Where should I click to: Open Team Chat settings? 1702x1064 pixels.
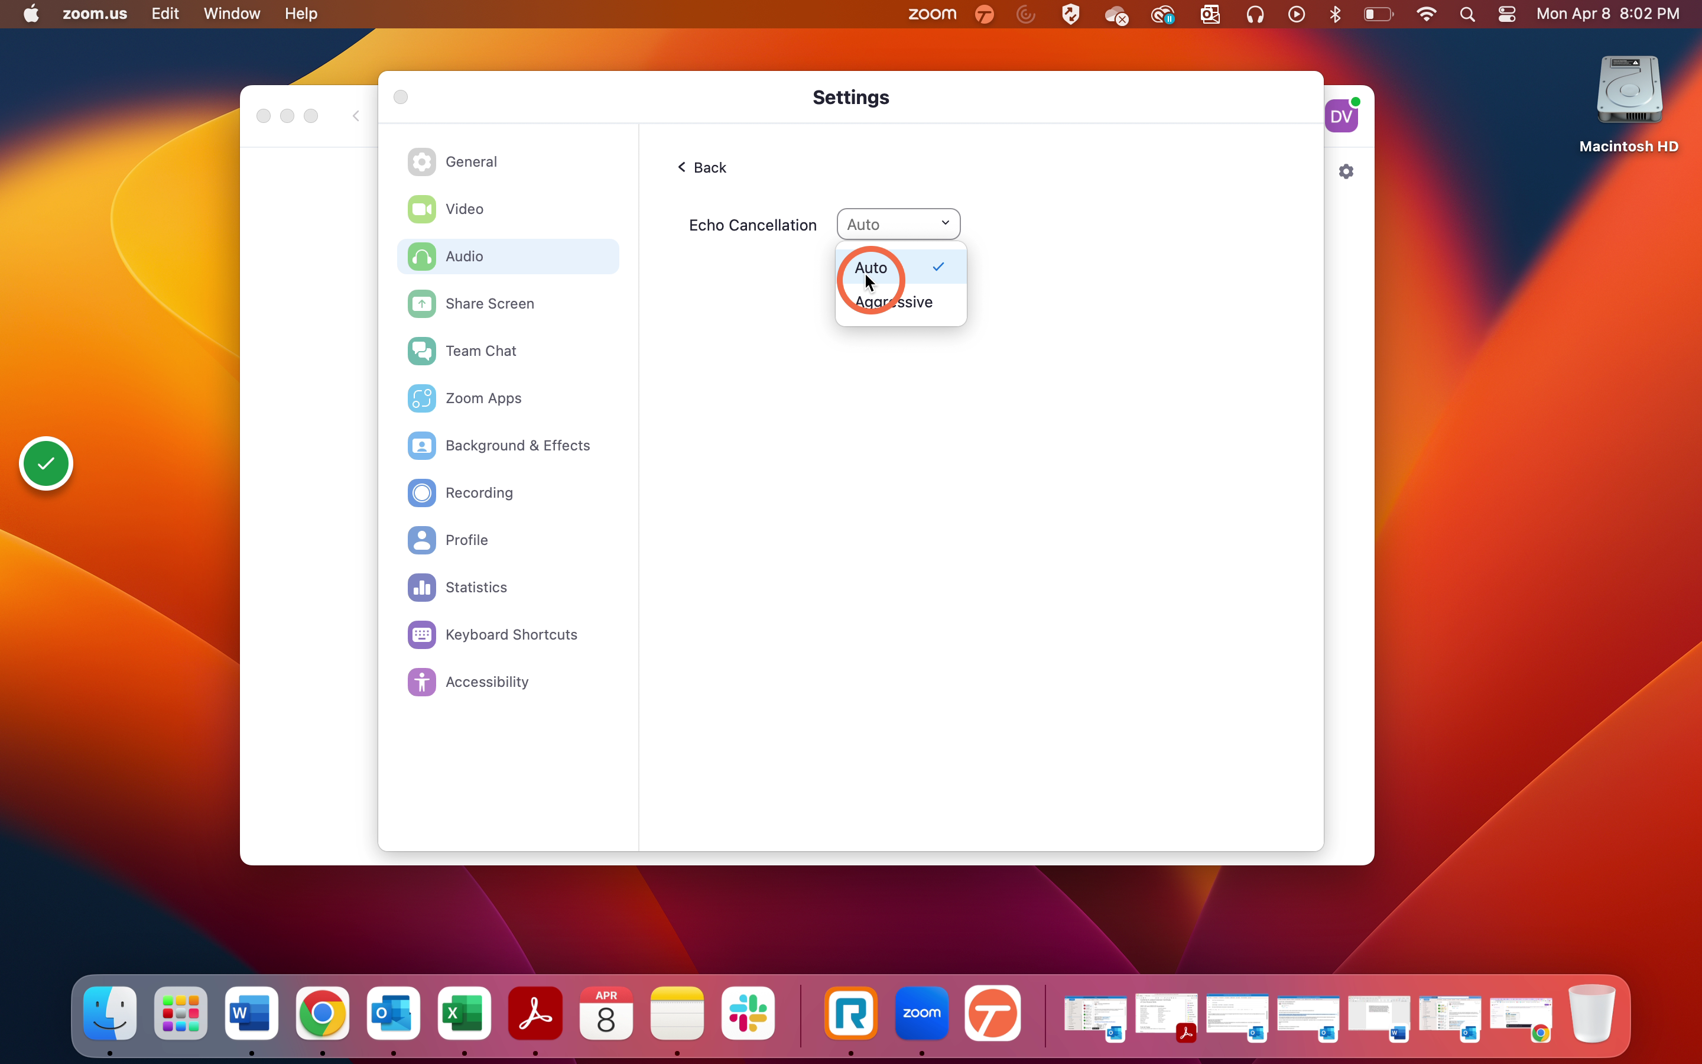pos(508,351)
